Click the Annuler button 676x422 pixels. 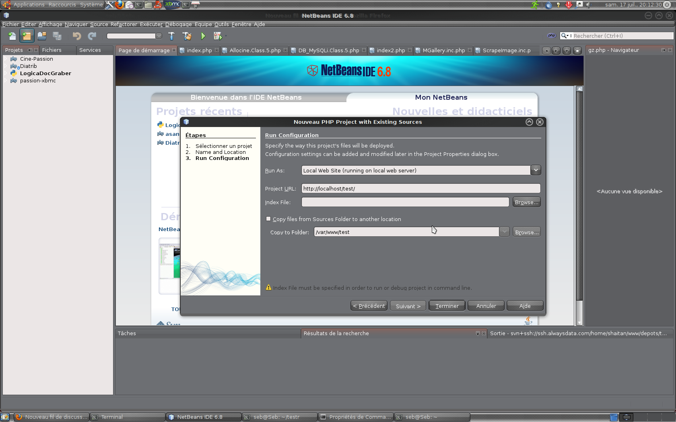[x=486, y=306]
